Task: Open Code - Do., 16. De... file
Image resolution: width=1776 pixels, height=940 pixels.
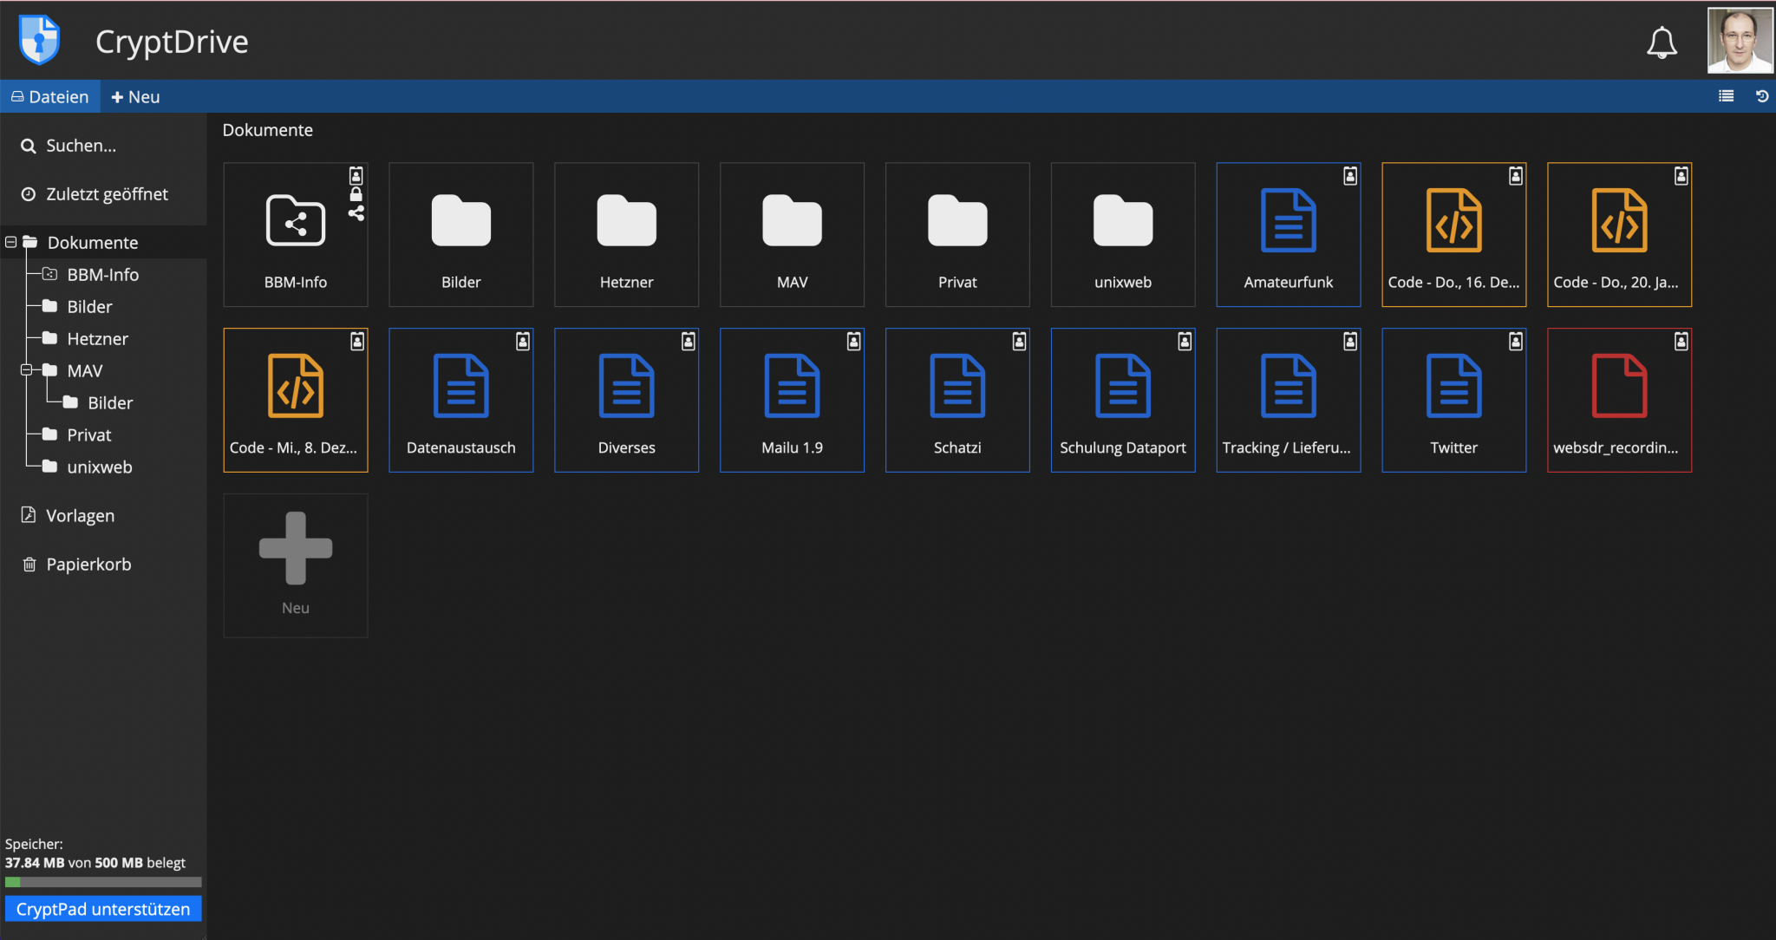Action: (1454, 235)
